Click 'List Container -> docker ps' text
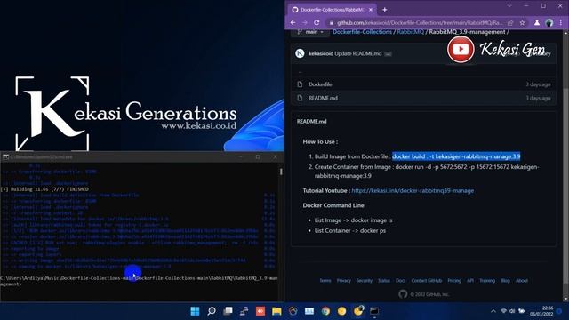The height and width of the screenshot is (320, 569). click(350, 230)
